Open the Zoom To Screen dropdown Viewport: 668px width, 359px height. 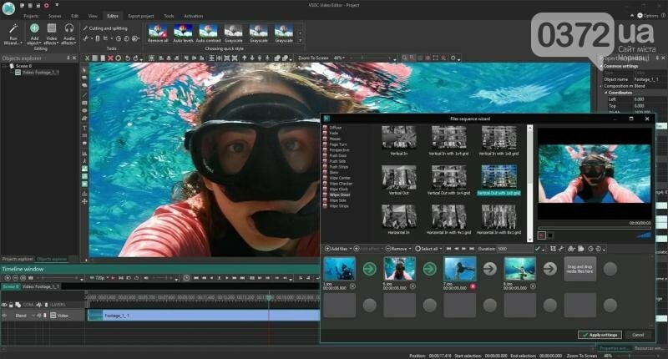click(x=314, y=58)
